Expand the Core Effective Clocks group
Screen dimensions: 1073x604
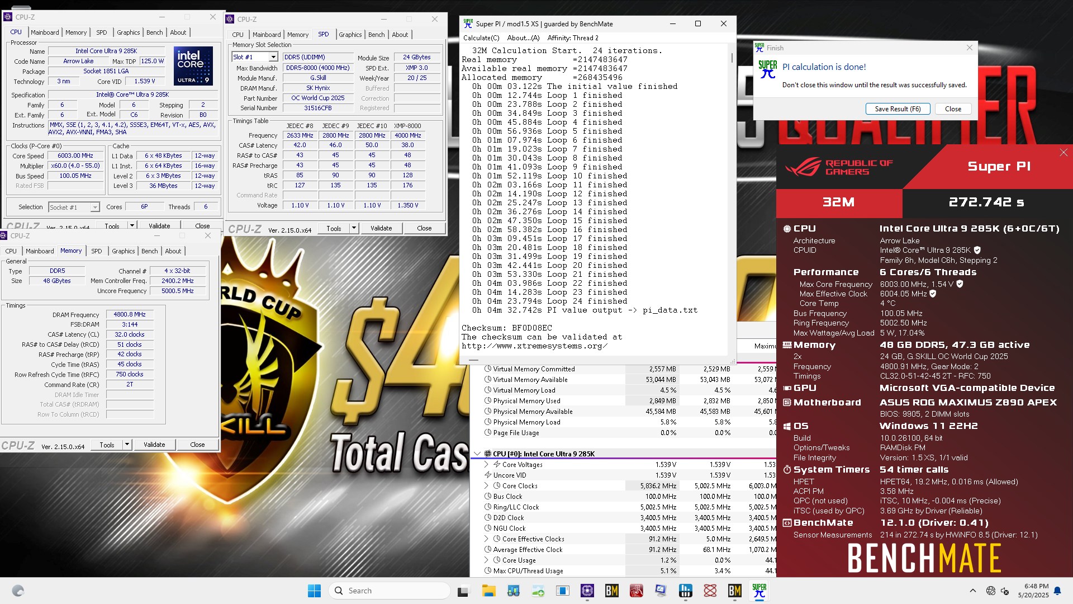(x=486, y=539)
